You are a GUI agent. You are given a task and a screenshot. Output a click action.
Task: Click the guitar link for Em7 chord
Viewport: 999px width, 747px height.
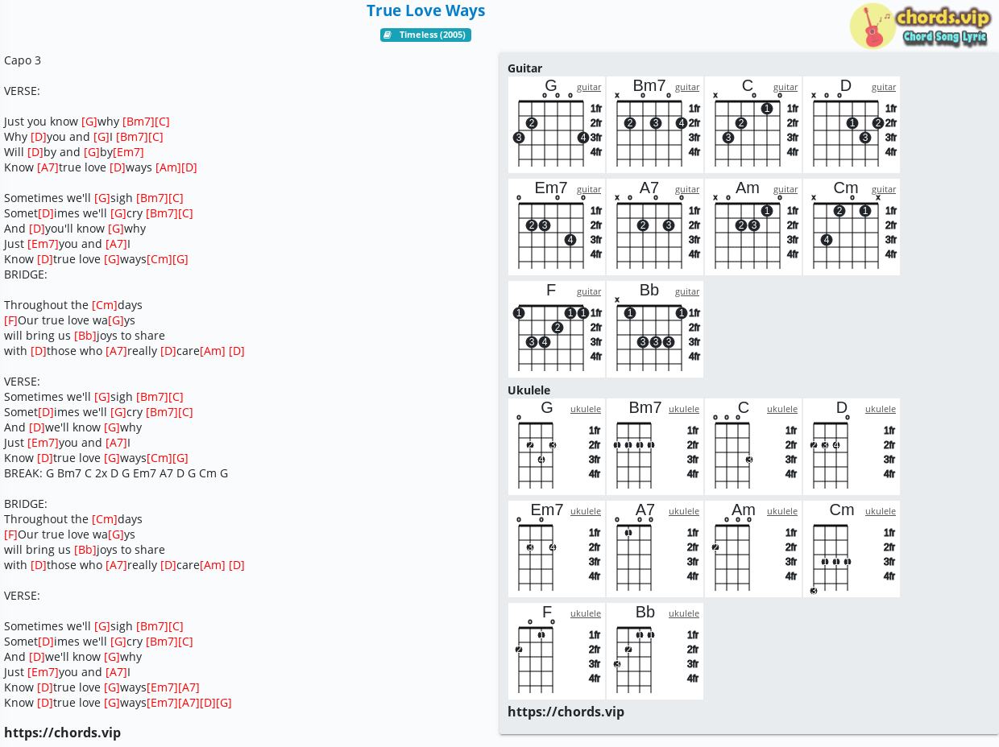coord(589,189)
